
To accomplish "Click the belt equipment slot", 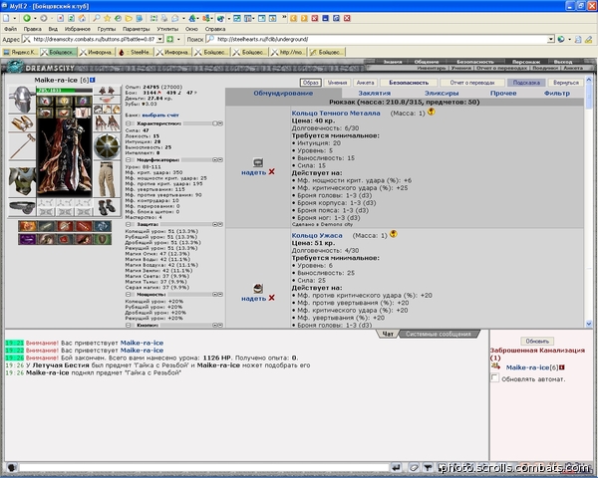I will (22, 208).
